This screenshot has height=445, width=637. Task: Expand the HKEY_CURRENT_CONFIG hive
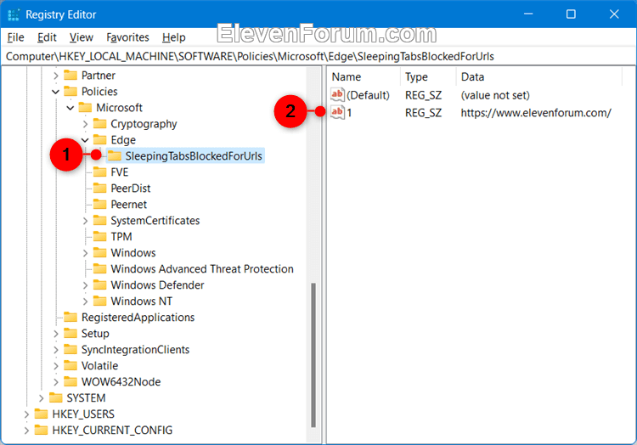26,431
